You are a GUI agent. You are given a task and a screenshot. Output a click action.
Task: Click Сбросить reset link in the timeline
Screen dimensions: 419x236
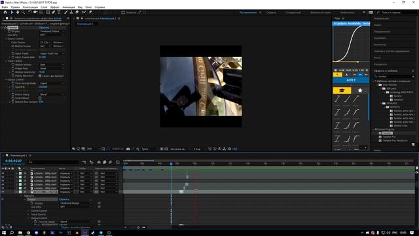point(64,199)
